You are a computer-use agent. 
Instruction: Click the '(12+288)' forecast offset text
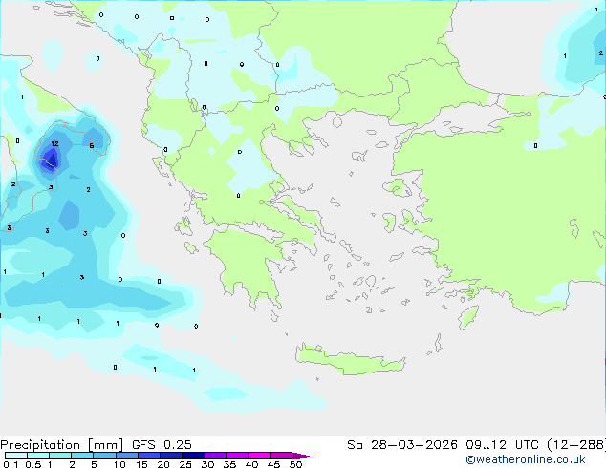click(x=575, y=445)
